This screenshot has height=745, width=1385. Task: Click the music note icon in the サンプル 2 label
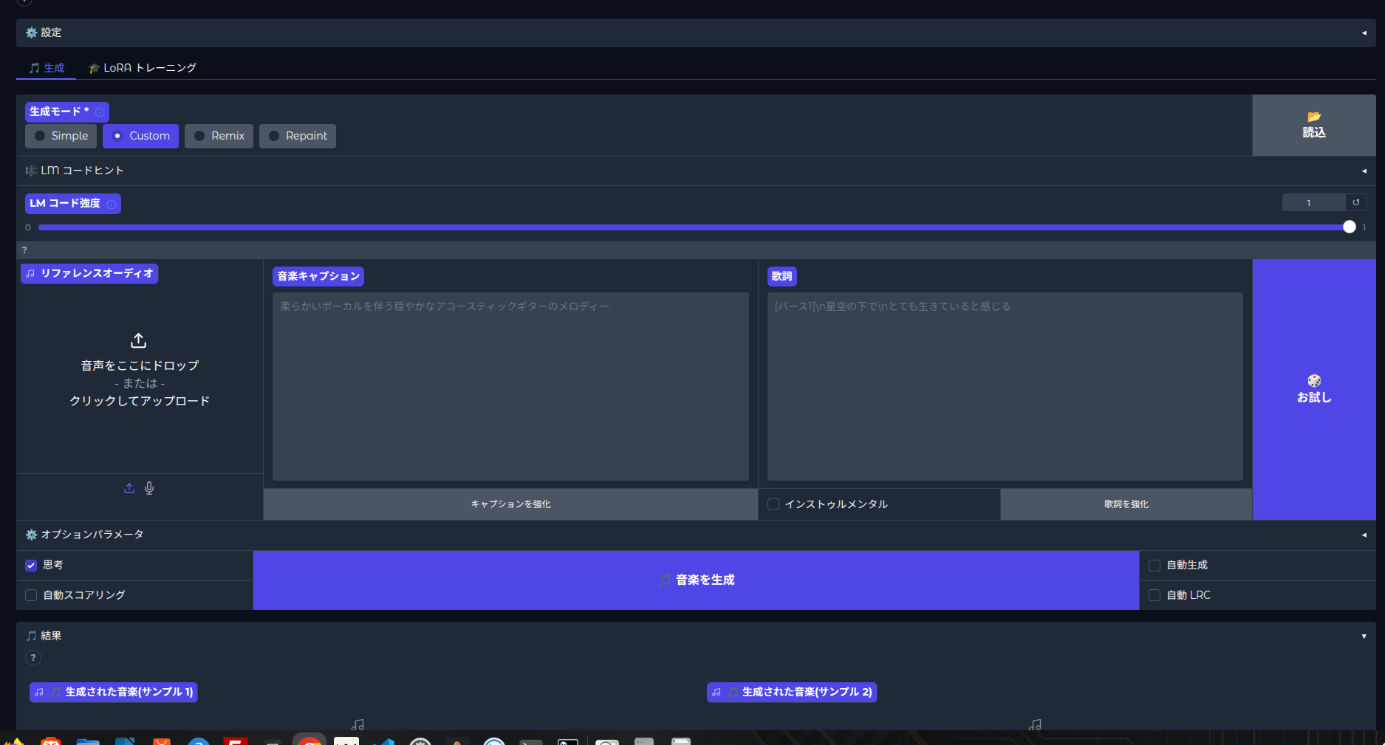[717, 693]
